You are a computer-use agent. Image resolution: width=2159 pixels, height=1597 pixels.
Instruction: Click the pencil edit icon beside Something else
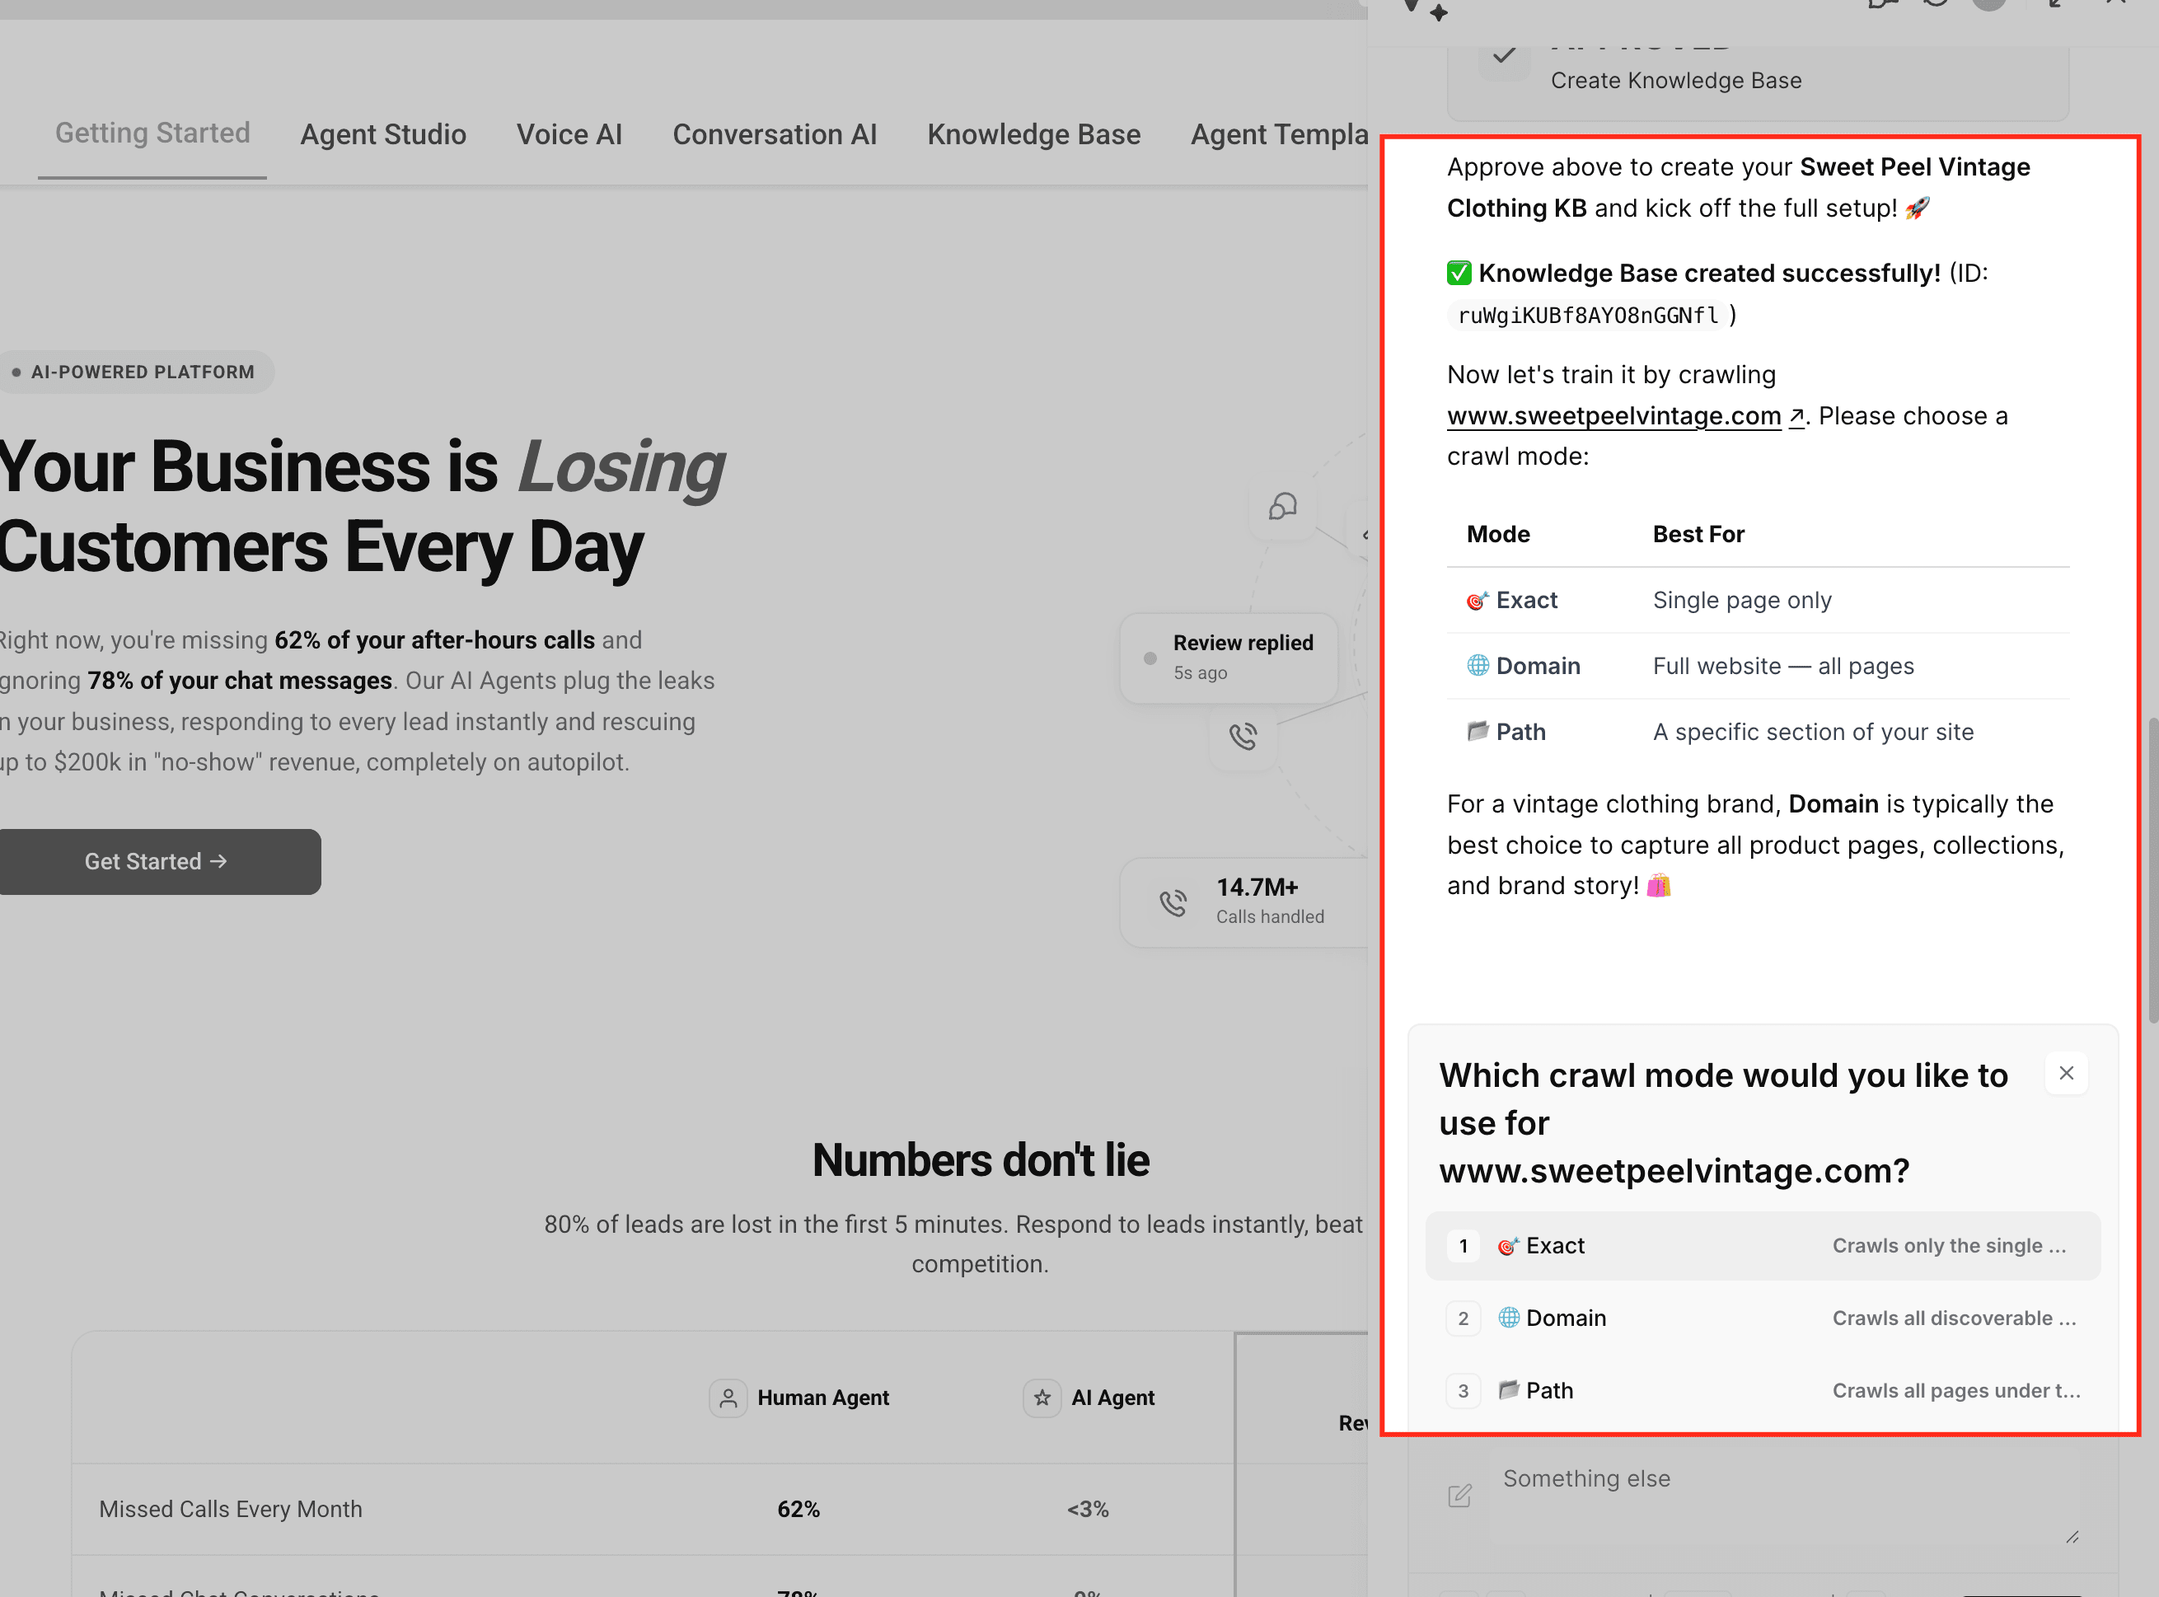tap(1459, 1496)
